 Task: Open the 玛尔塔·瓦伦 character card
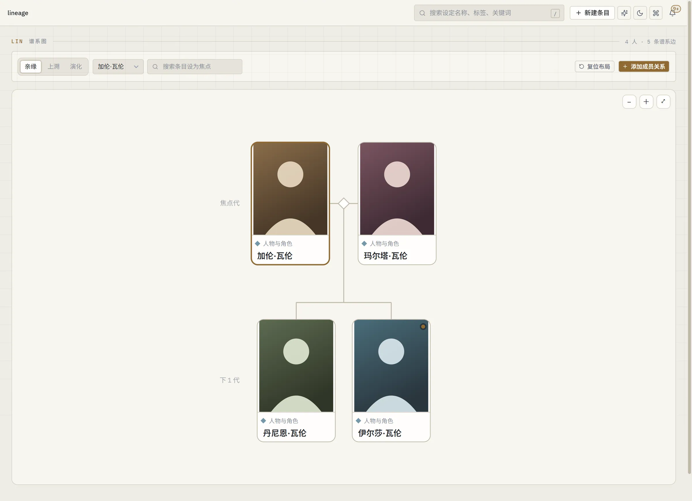pyautogui.click(x=397, y=203)
